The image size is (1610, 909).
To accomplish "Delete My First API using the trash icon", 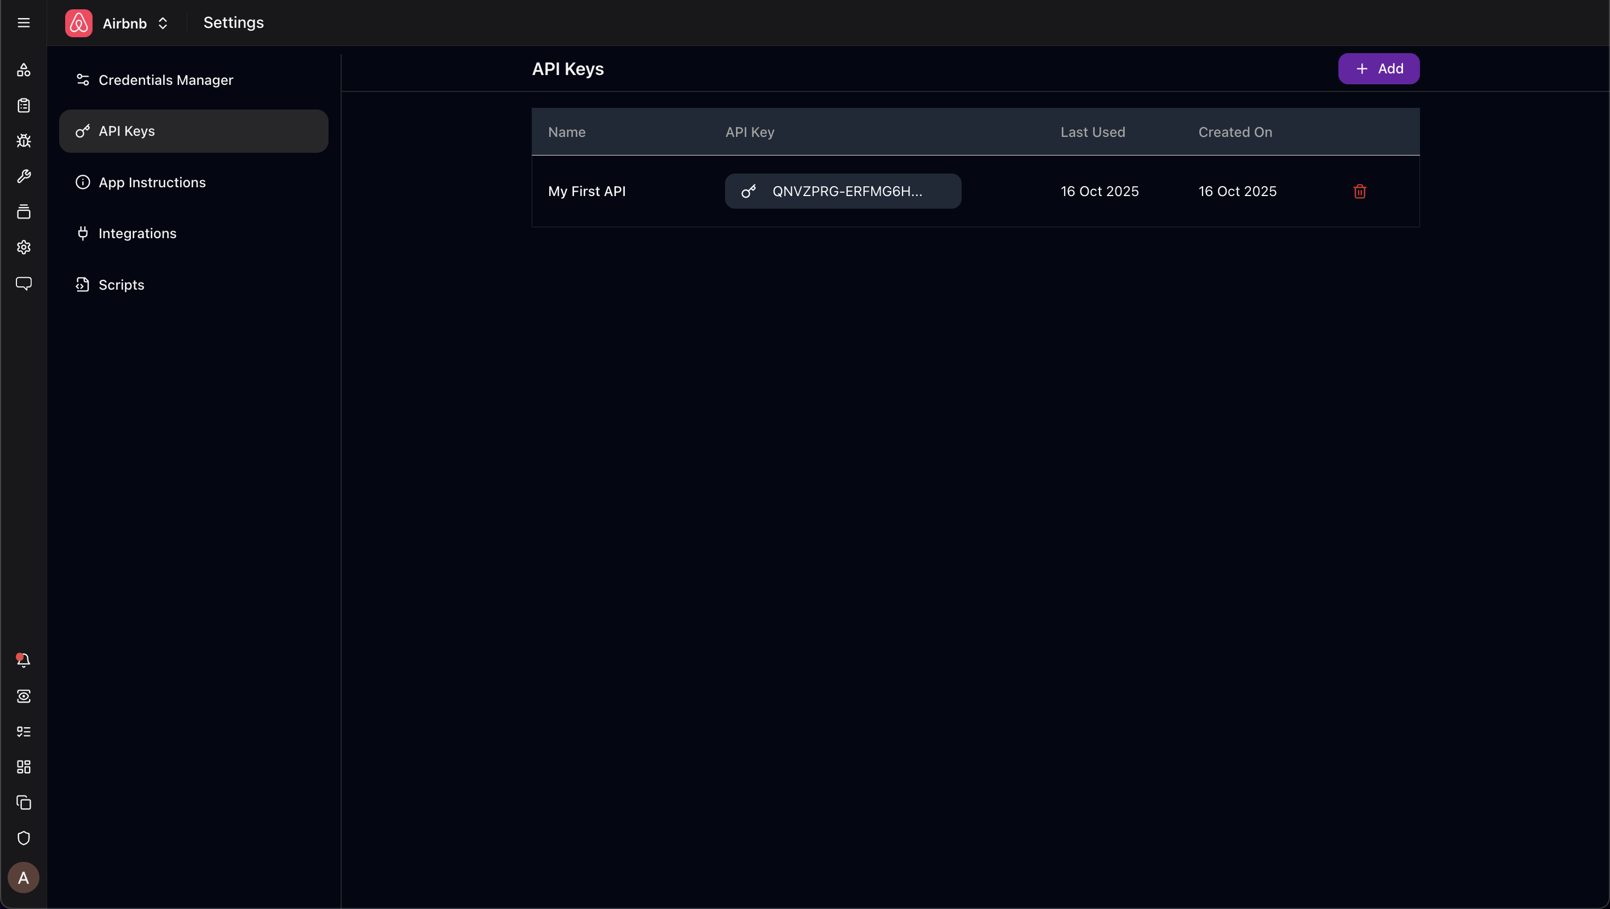I will coord(1359,191).
